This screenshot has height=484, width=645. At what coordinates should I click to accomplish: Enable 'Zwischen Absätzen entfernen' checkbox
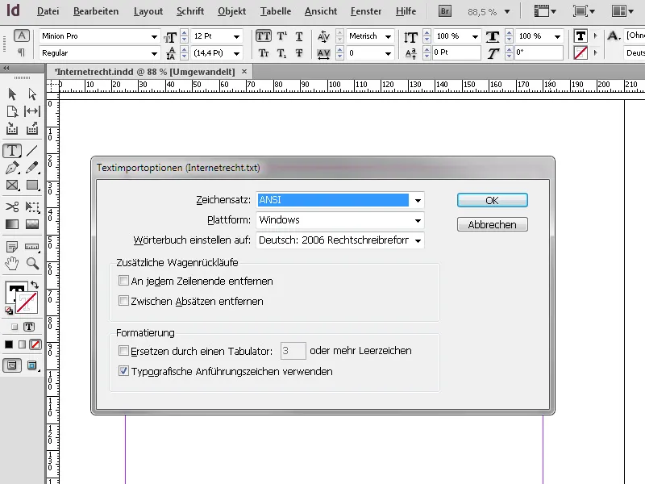123,300
